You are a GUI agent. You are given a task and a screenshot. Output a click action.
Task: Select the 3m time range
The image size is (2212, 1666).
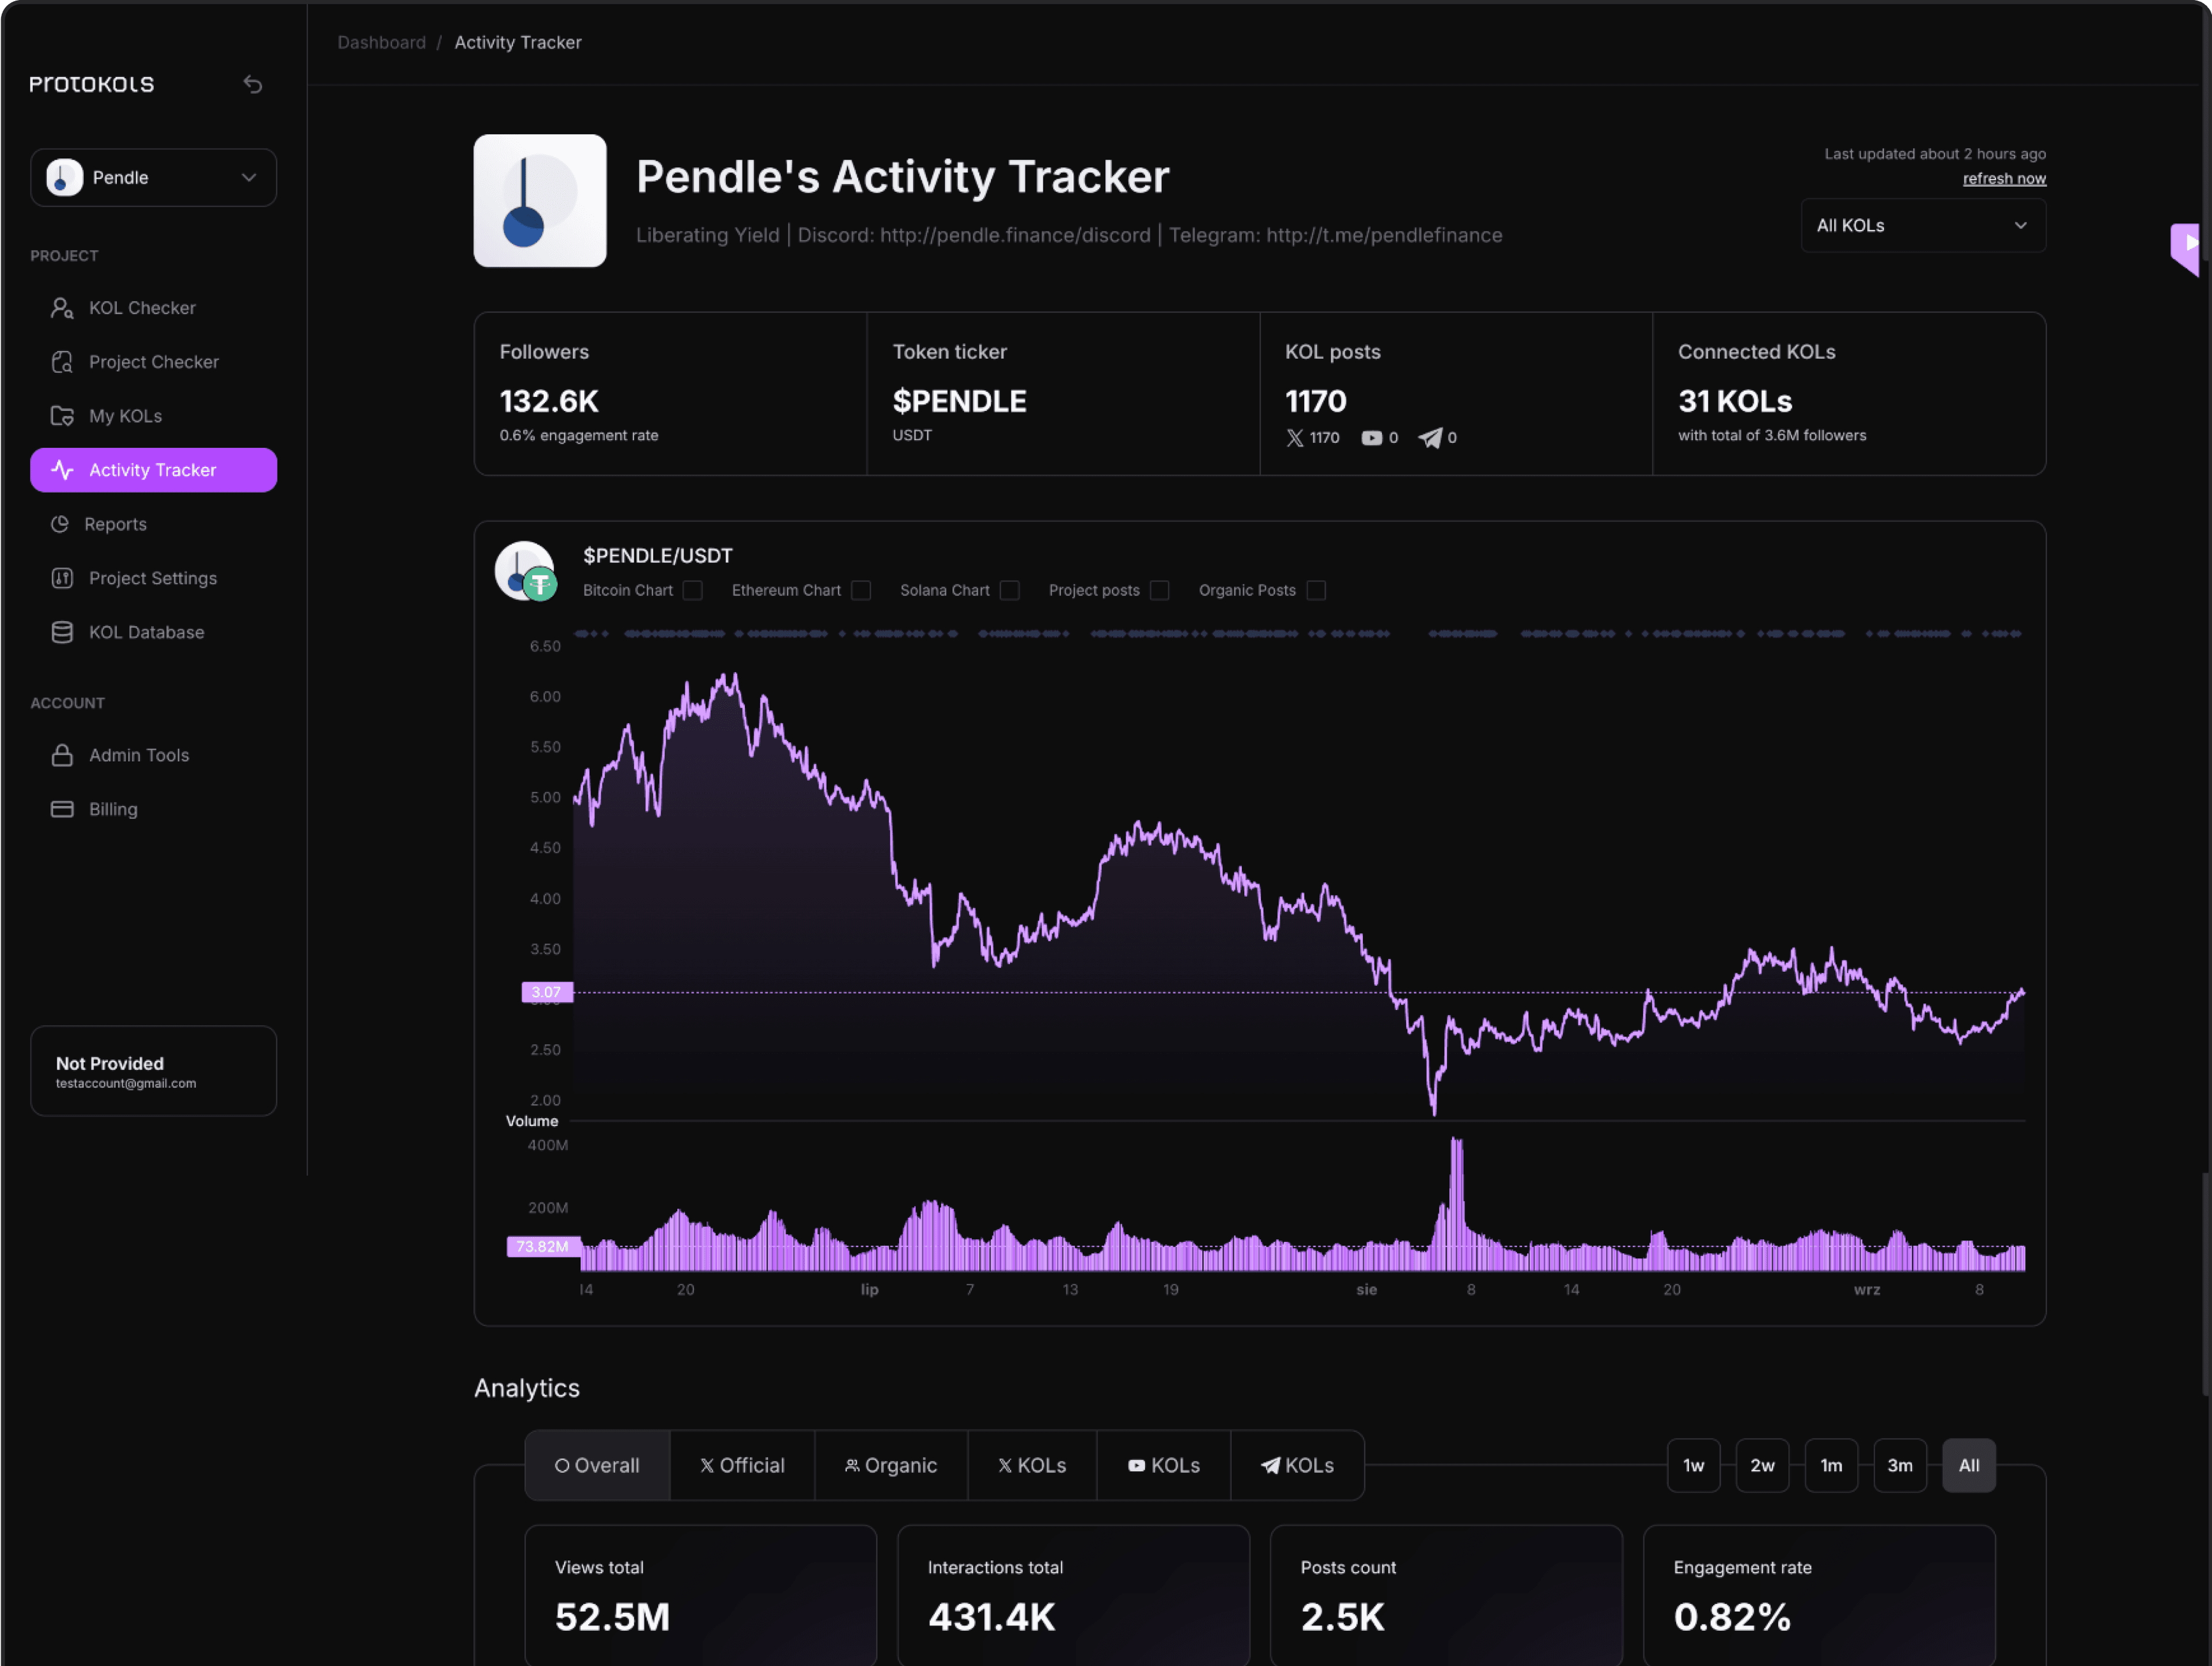[x=1900, y=1466]
